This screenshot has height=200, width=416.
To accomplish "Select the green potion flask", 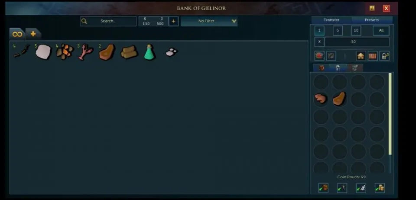I will click(x=149, y=52).
